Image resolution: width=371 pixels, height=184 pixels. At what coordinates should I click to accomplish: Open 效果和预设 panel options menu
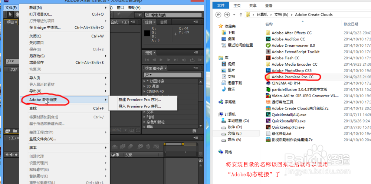196,68
